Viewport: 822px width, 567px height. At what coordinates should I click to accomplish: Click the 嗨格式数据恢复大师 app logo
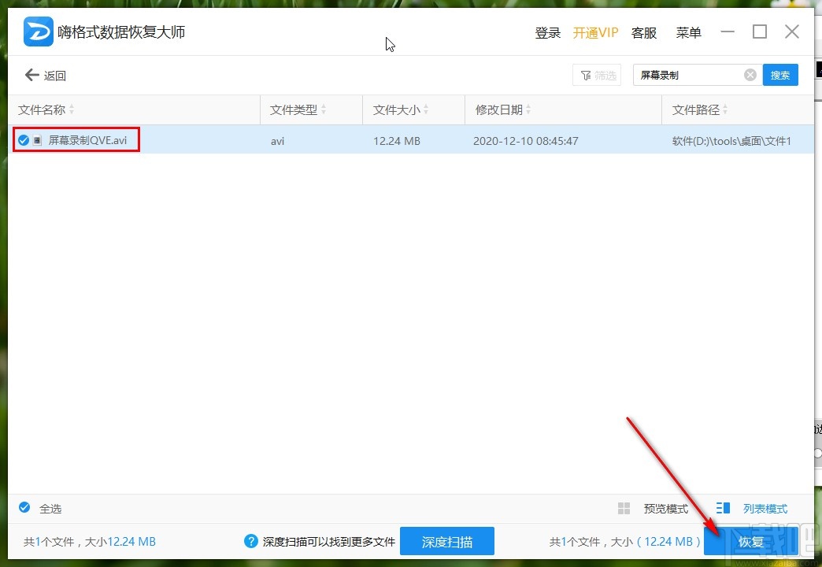pos(39,31)
